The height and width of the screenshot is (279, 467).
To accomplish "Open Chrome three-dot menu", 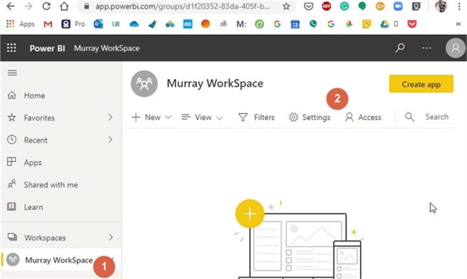I will point(459,6).
